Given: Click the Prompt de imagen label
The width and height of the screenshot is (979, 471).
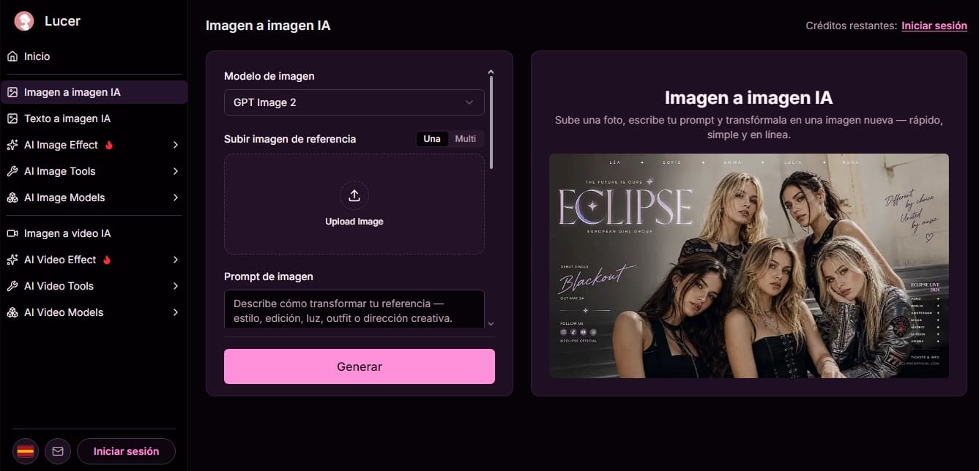Looking at the screenshot, I should coord(269,276).
